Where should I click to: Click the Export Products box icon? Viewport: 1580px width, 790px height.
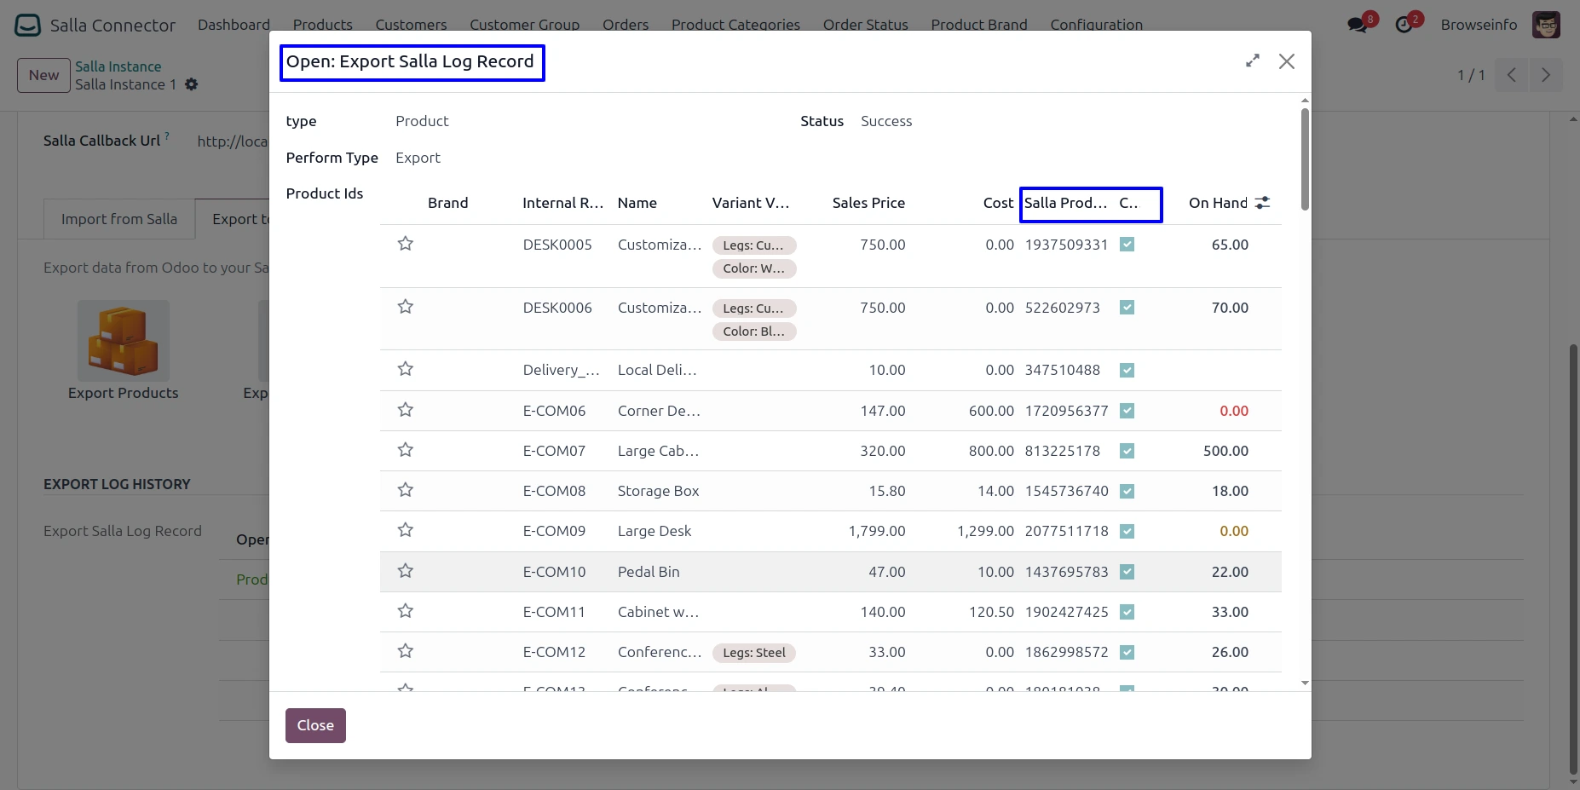coord(124,341)
